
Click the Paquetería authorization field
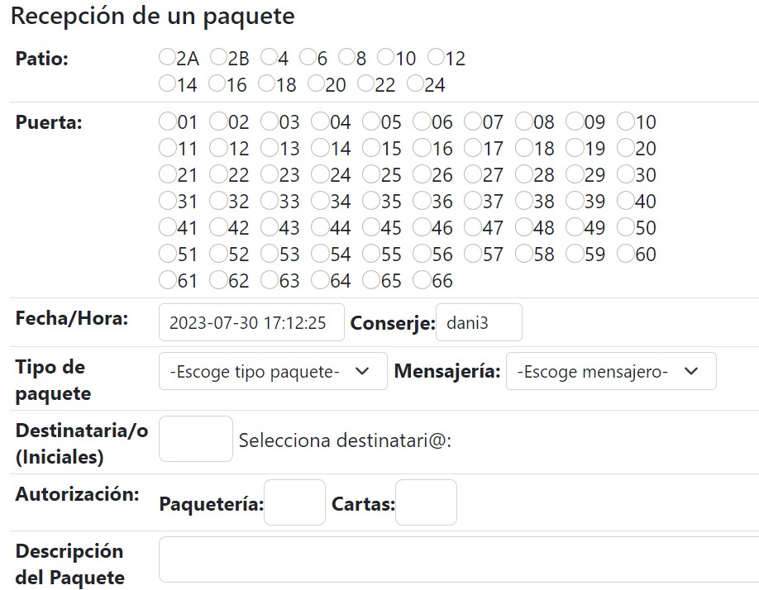[294, 502]
